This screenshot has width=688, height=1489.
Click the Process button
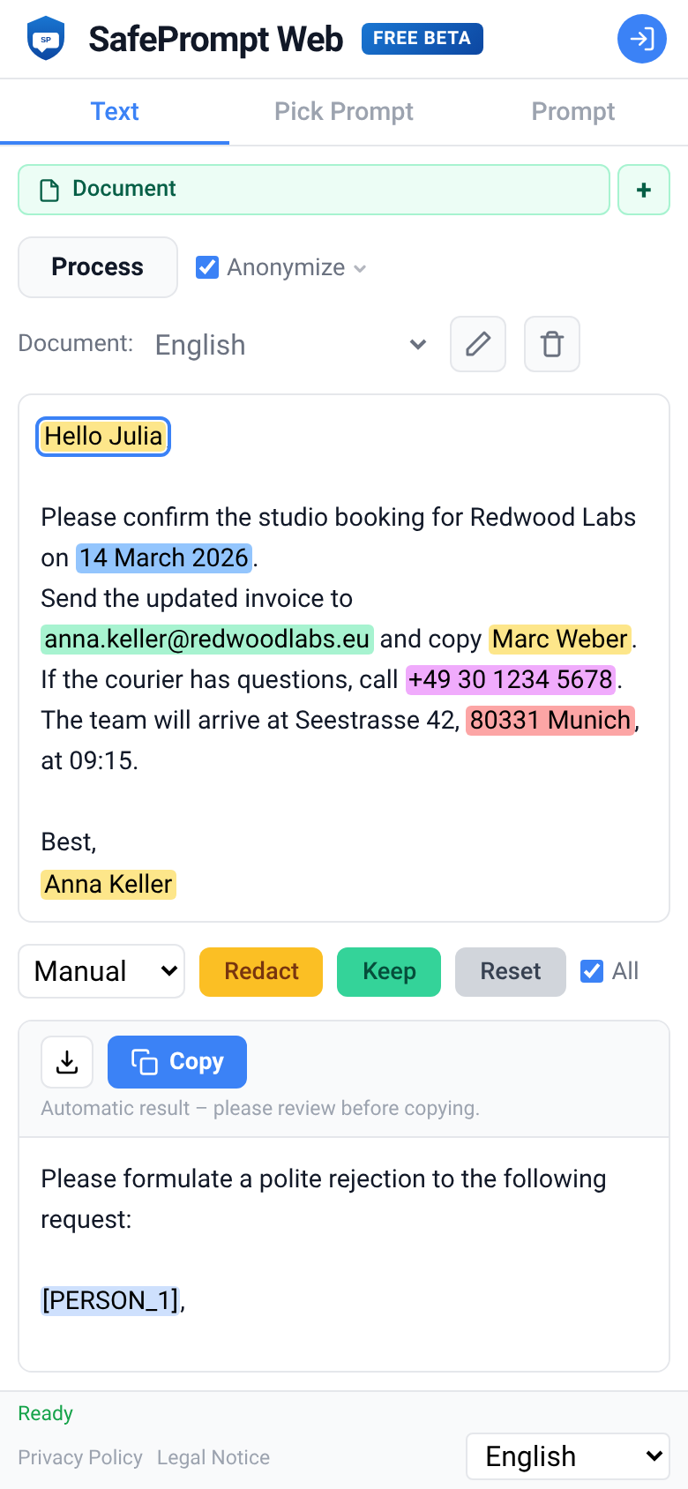click(x=98, y=267)
